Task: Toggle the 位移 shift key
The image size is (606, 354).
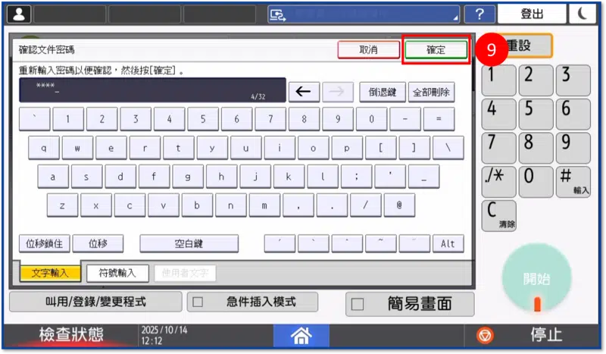Action: pos(98,243)
